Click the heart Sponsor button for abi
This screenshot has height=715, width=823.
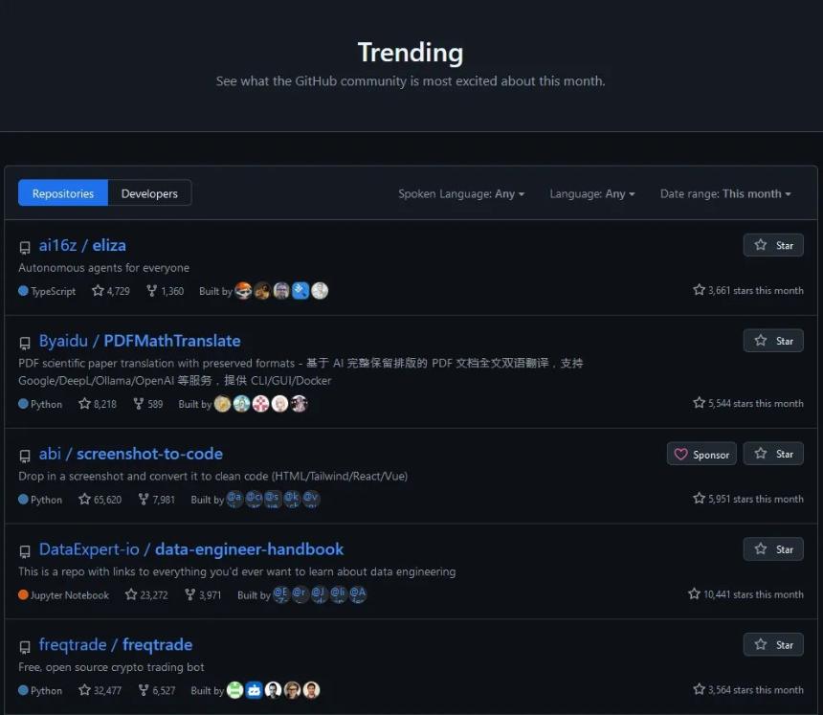[701, 454]
